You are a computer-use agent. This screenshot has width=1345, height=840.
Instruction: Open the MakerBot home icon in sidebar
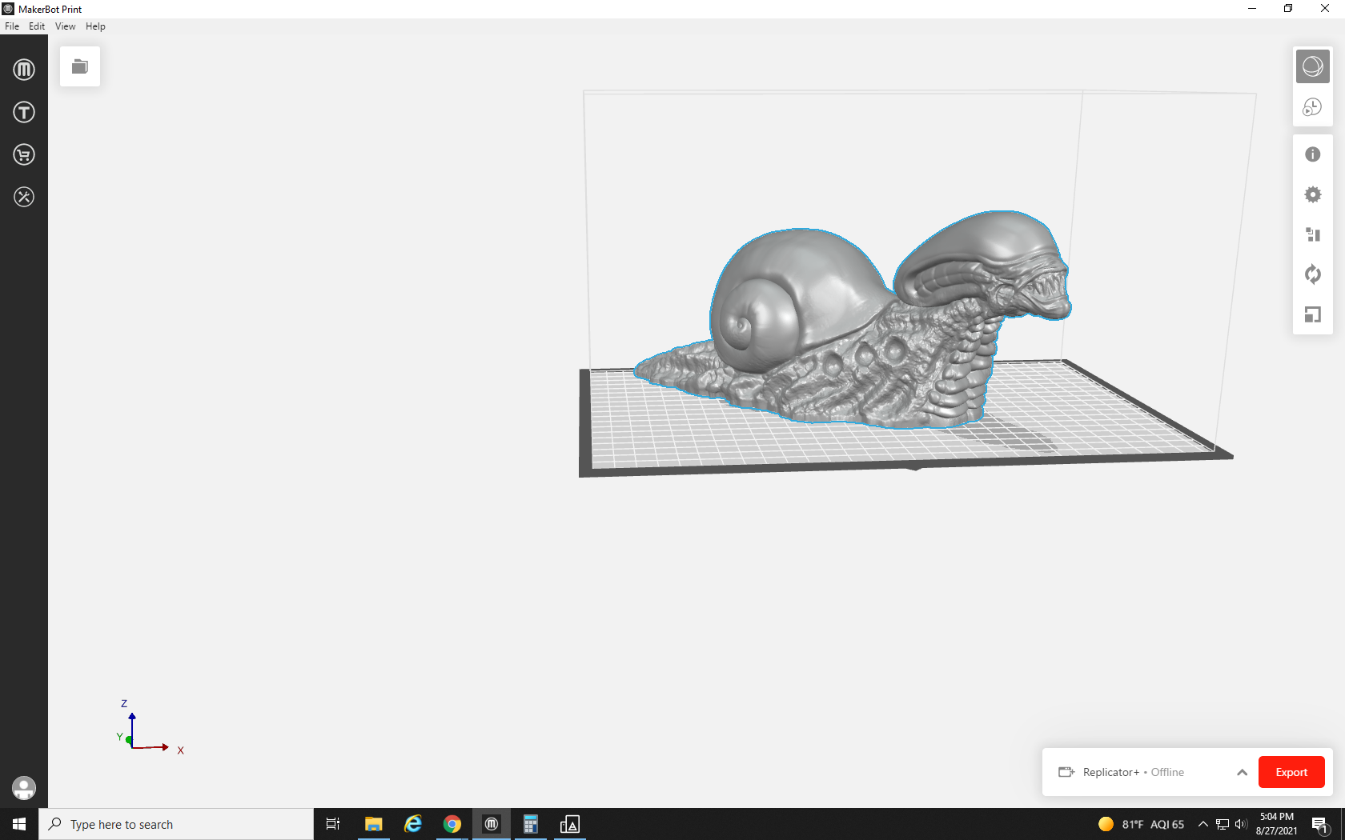(x=24, y=70)
